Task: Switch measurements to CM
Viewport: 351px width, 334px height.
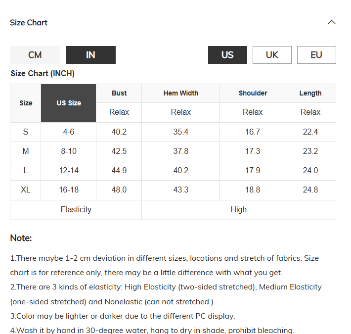Action: click(35, 55)
